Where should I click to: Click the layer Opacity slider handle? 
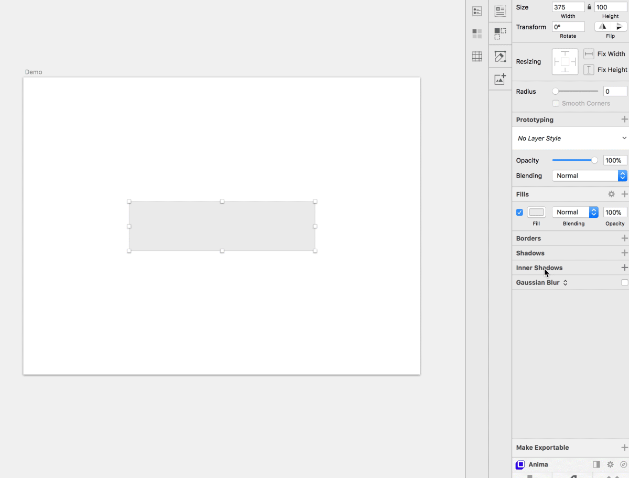(594, 160)
